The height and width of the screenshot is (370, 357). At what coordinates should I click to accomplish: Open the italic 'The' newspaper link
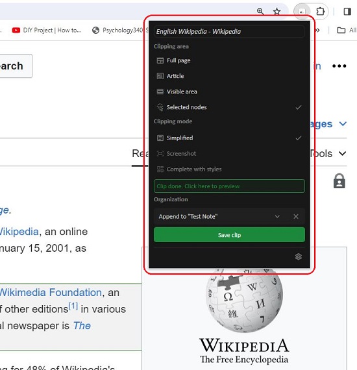pos(82,326)
